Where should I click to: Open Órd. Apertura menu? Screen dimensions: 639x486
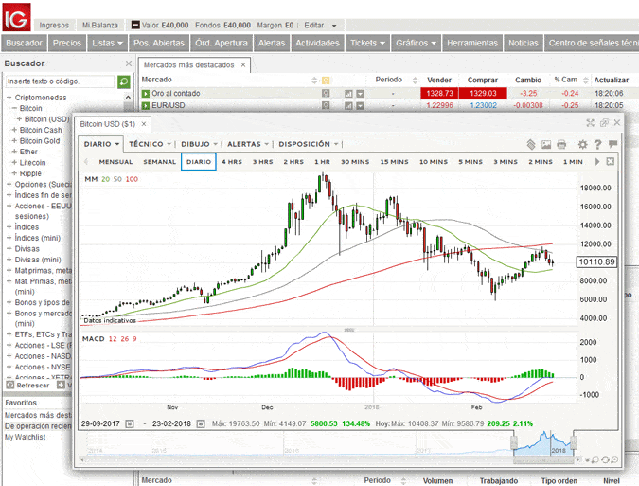pos(222,43)
